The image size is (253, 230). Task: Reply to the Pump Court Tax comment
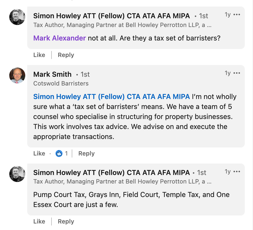66,221
